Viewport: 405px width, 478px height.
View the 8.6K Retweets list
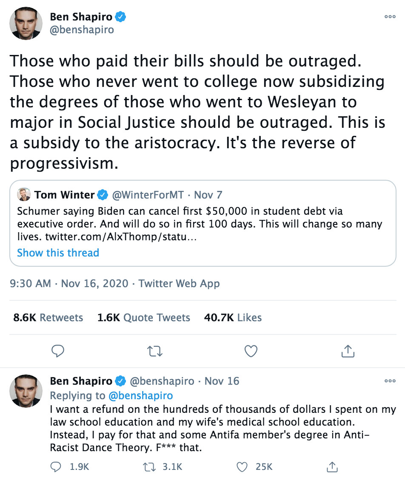click(x=48, y=317)
